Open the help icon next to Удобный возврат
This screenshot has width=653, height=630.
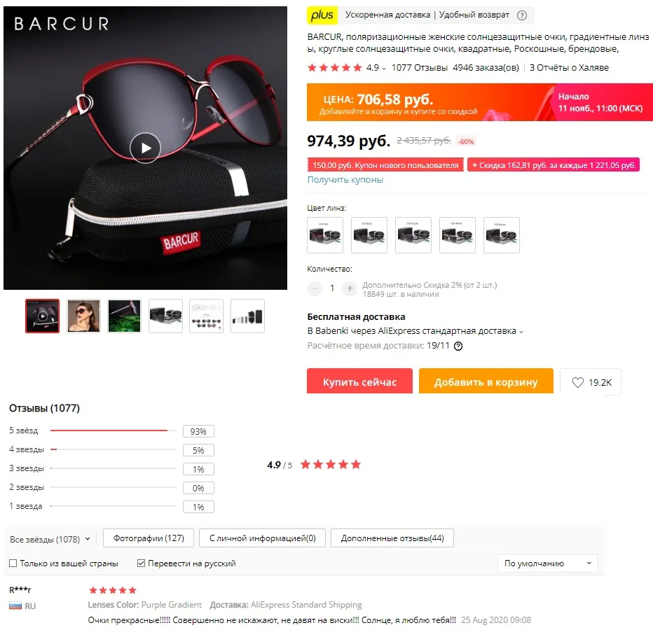coord(521,15)
